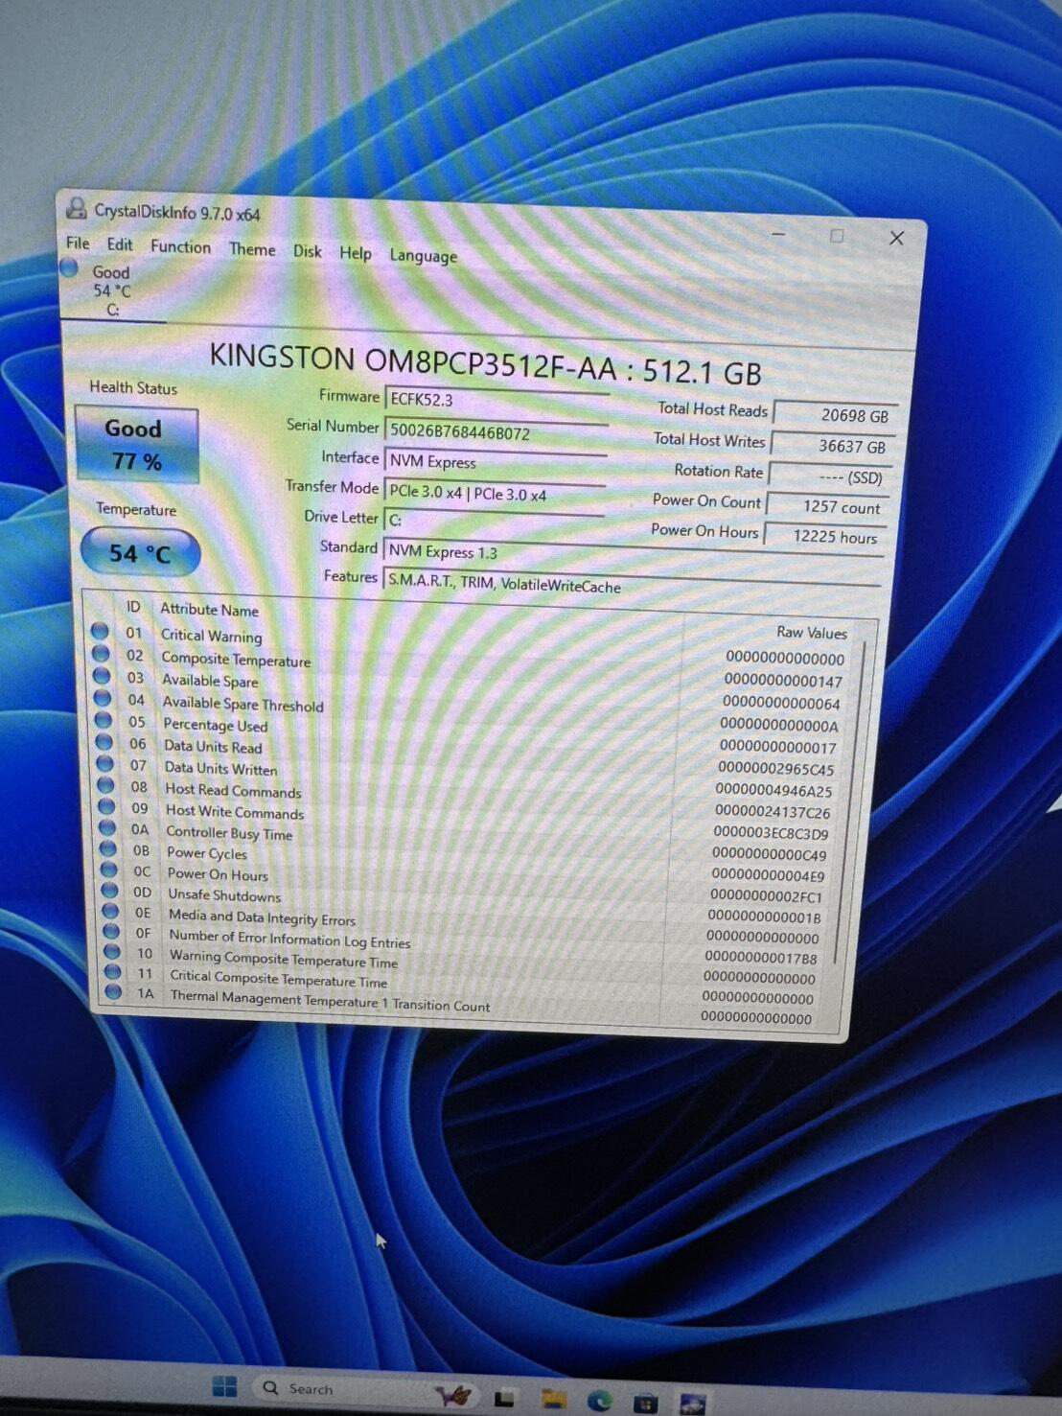Viewport: 1062px width, 1416px height.
Task: Click the Attribute Name column header
Action: click(209, 609)
